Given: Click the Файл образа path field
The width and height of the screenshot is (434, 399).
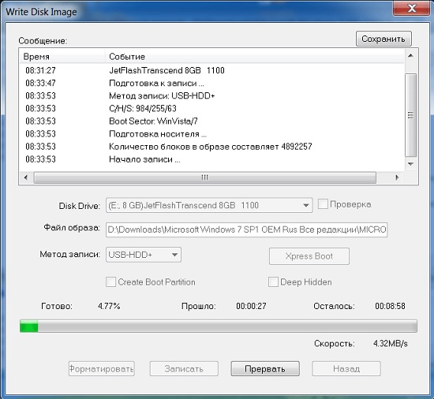Looking at the screenshot, I should click(247, 229).
